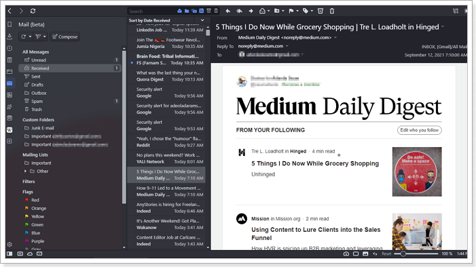Toggle show trash filter in search bar
The image size is (476, 267).
click(x=216, y=11)
